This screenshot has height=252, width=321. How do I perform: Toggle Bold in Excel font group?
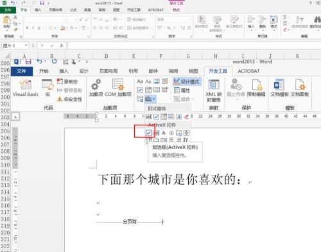coord(27,28)
